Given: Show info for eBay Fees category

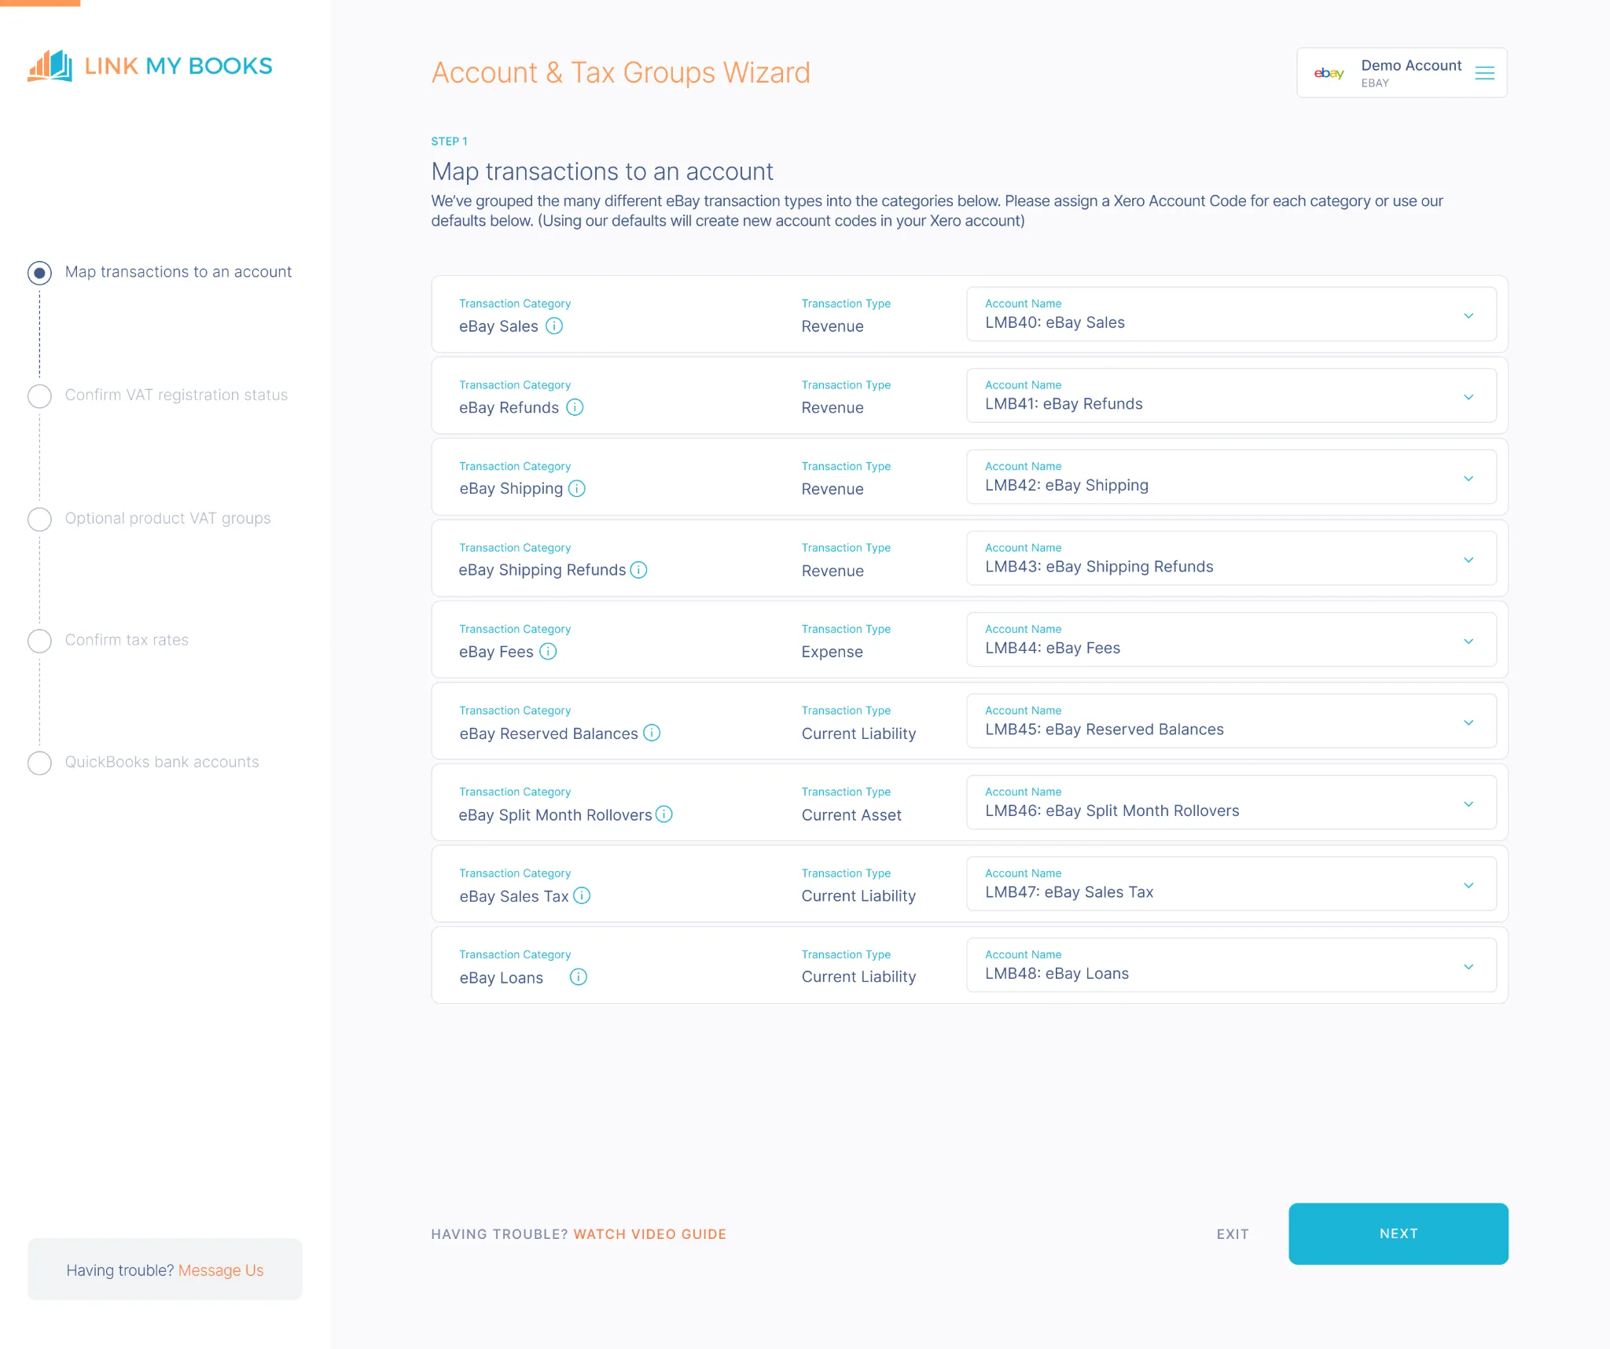Looking at the screenshot, I should (x=548, y=651).
